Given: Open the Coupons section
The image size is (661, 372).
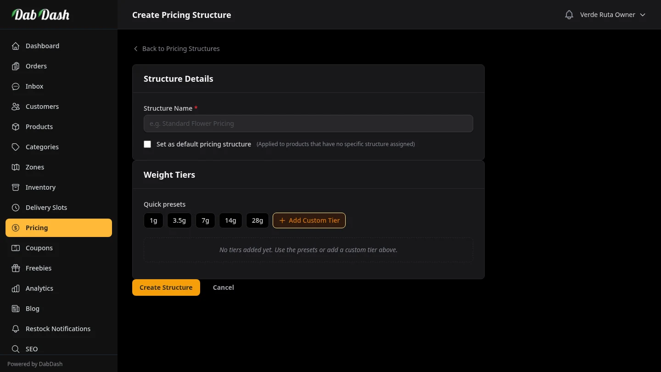Looking at the screenshot, I should click(x=39, y=248).
